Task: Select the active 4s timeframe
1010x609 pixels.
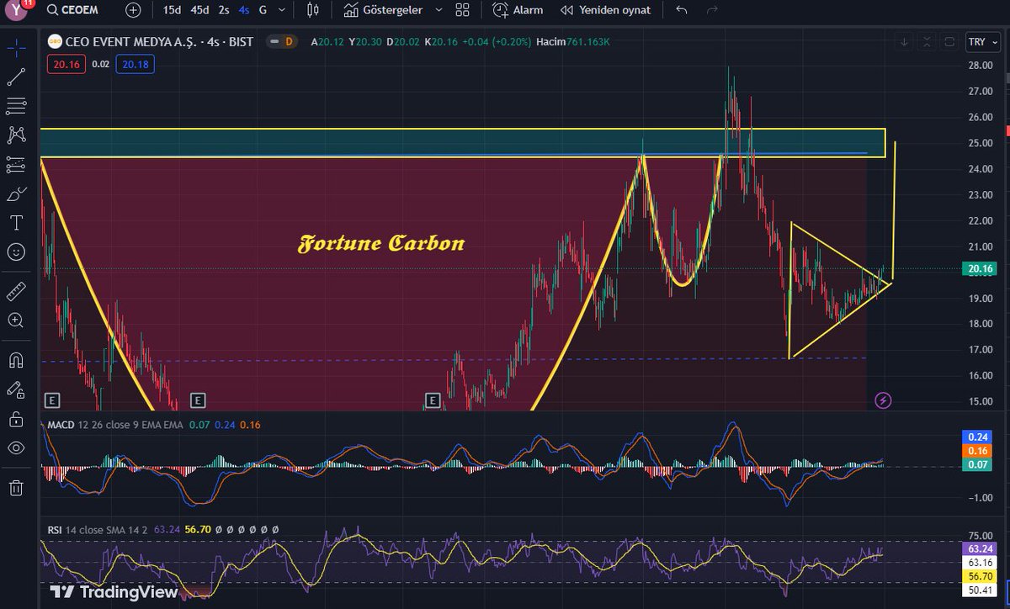Action: (244, 10)
